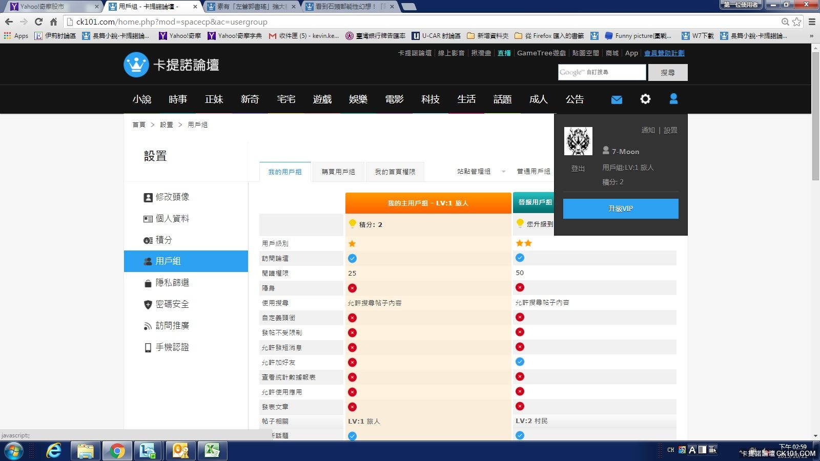Open 積分 in the settings sidebar
This screenshot has width=820, height=461.
point(158,240)
